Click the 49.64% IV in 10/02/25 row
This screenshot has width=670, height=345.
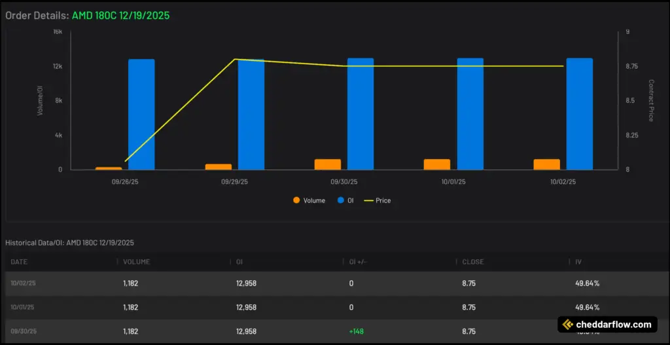click(587, 283)
